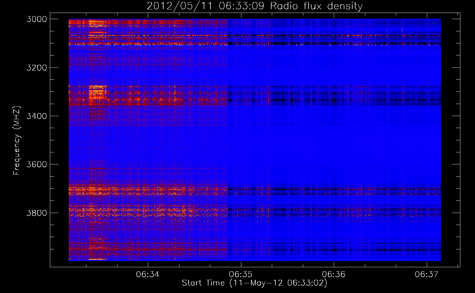
Task: Click the 'Start Time (11-May-12 06:33:02)' axis title
Action: coord(255,283)
